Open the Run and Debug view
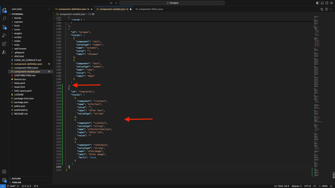The width and height of the screenshot is (335, 188). (x=4, y=35)
